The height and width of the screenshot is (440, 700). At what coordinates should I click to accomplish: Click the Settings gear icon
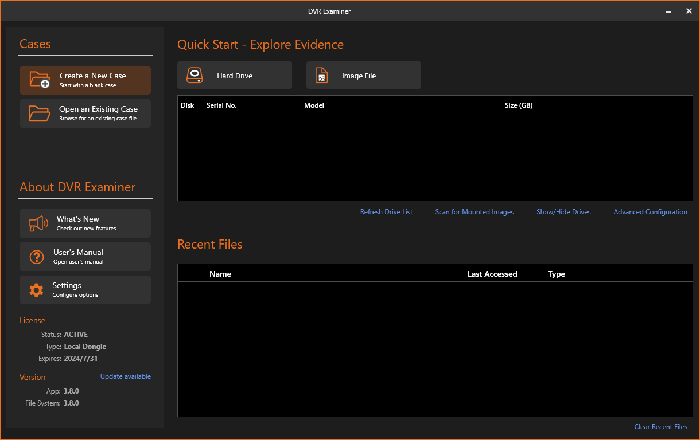click(37, 290)
